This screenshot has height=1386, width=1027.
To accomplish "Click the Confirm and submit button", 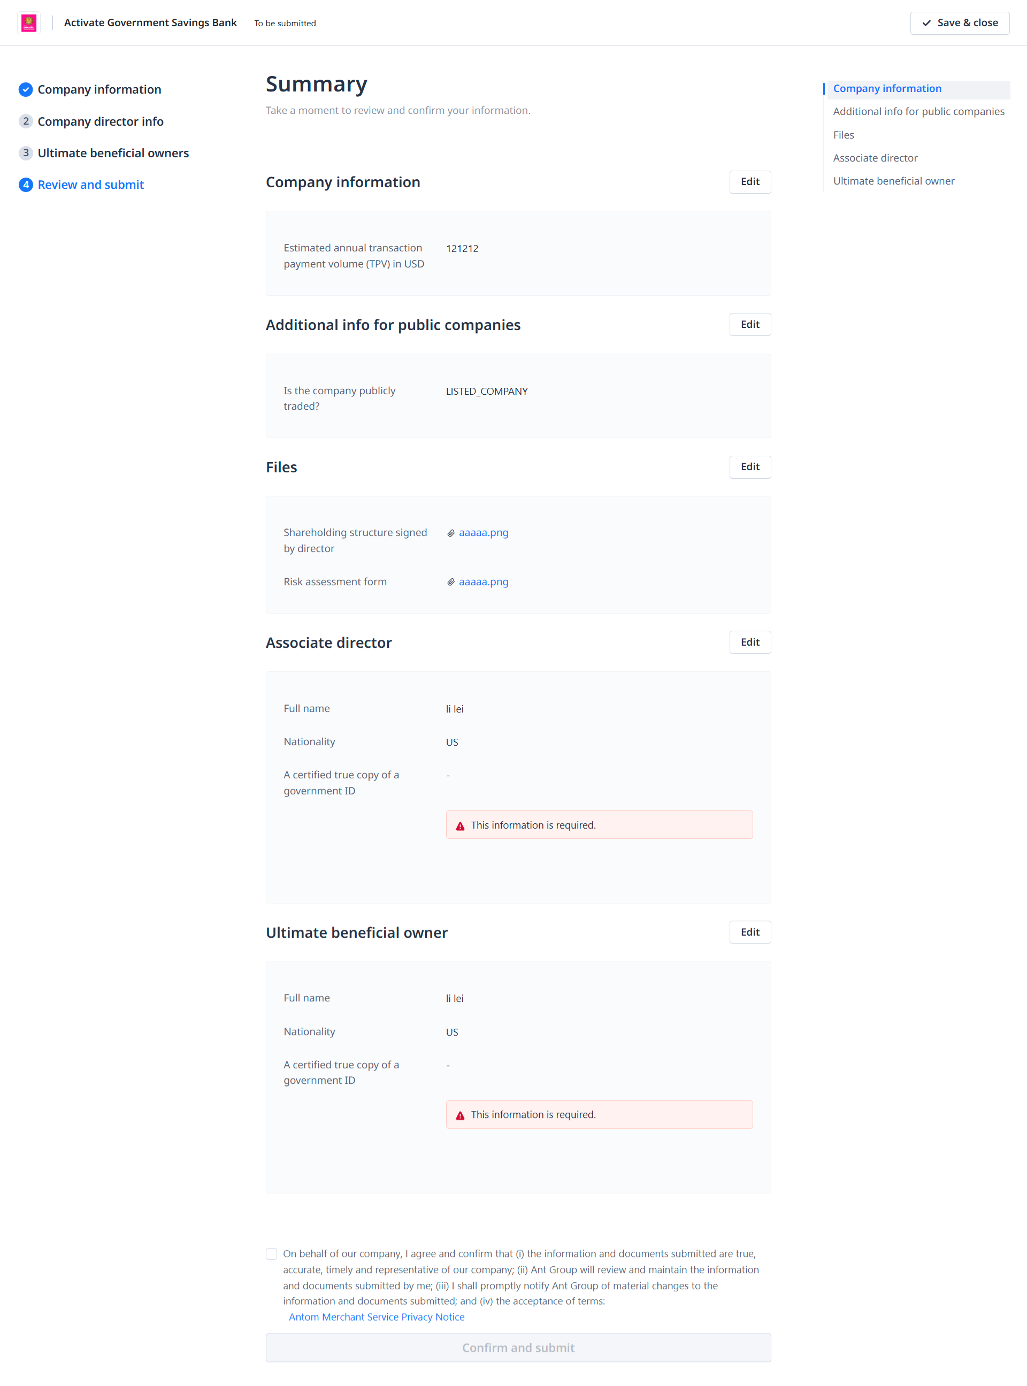I will [518, 1347].
